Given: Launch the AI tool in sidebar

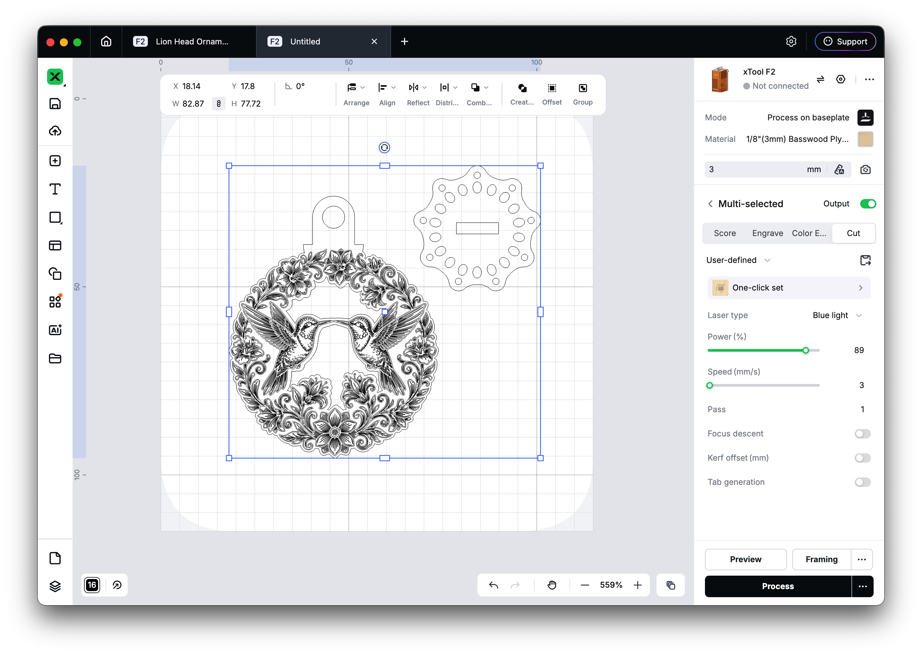Looking at the screenshot, I should (x=55, y=330).
